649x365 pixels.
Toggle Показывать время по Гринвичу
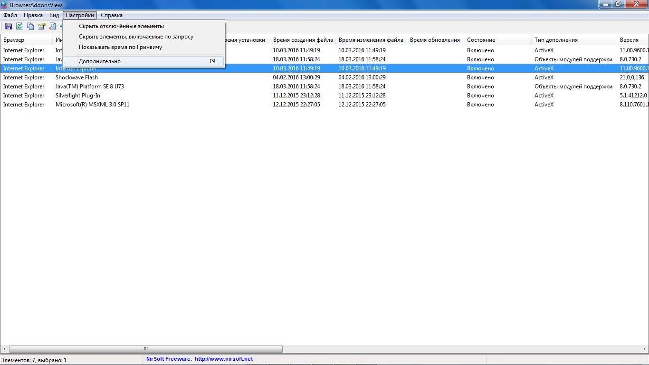click(144, 47)
